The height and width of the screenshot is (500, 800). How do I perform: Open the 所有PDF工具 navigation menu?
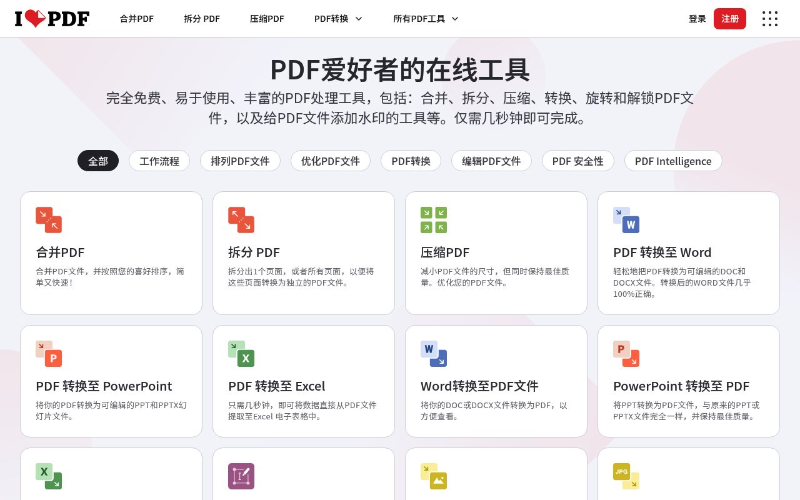click(426, 19)
